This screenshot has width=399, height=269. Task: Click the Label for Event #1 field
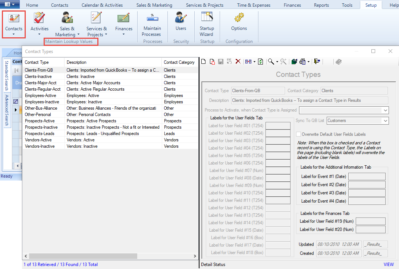point(367,177)
